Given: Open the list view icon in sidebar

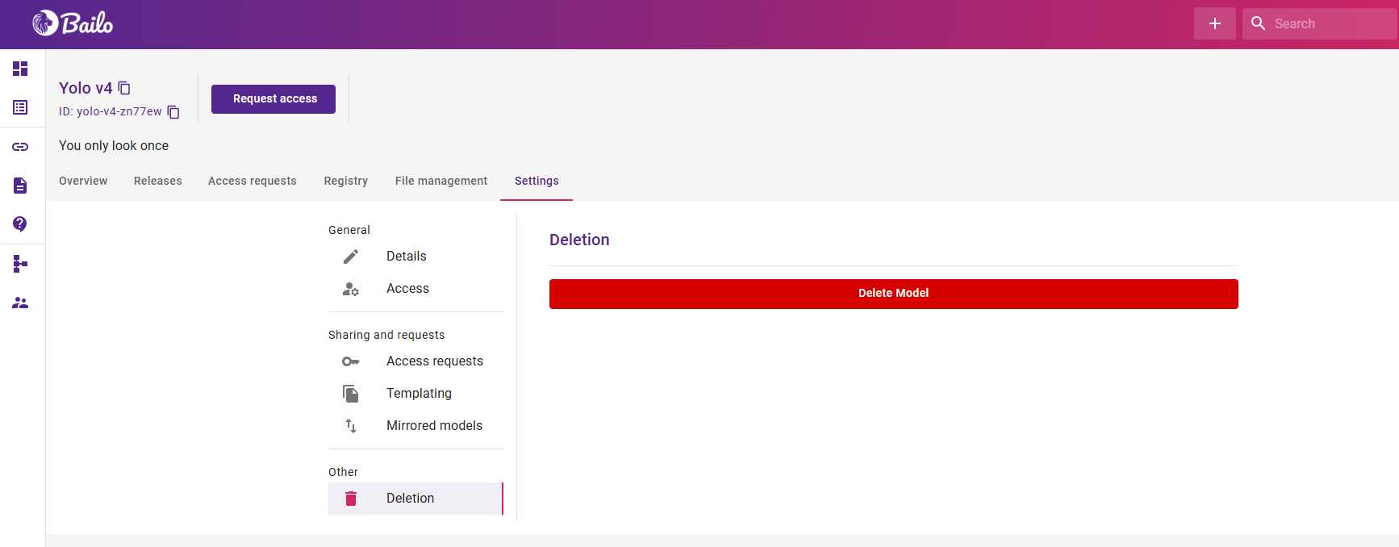Looking at the screenshot, I should pyautogui.click(x=20, y=107).
